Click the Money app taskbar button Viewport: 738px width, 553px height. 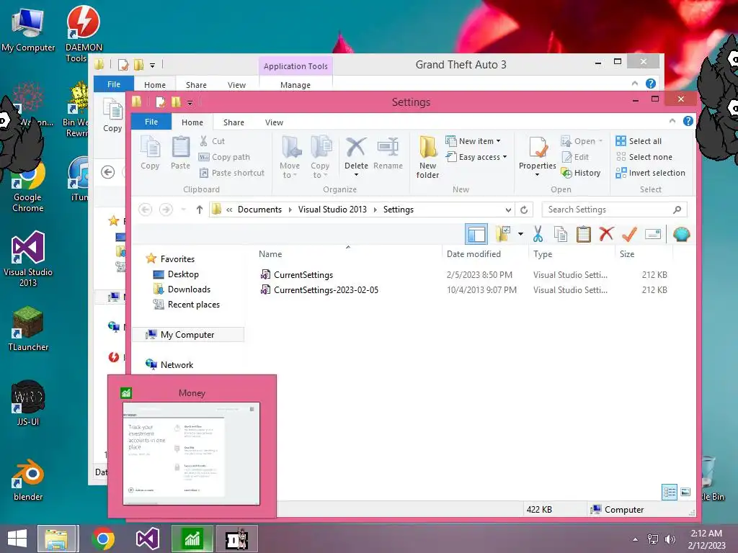click(x=192, y=539)
